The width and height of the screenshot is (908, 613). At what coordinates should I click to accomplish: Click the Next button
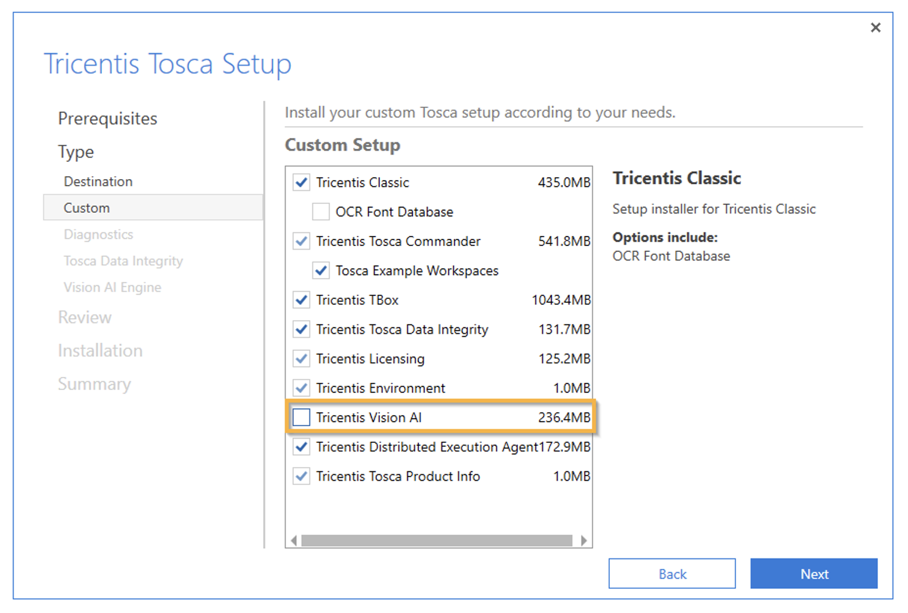pos(814,573)
